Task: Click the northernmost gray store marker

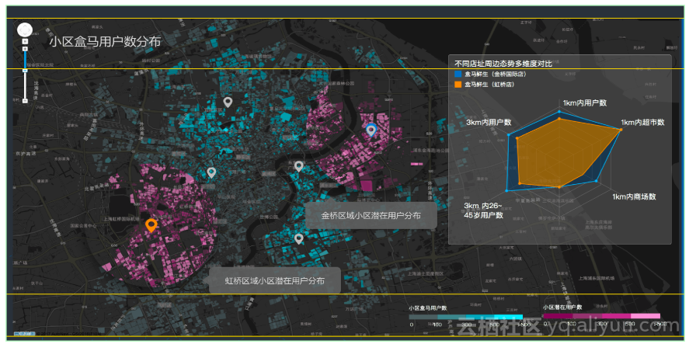Action: 227,103
